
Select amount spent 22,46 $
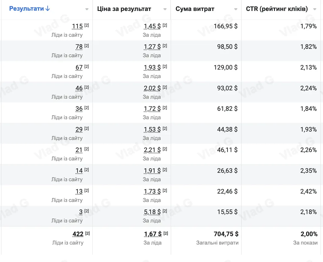coord(228,191)
